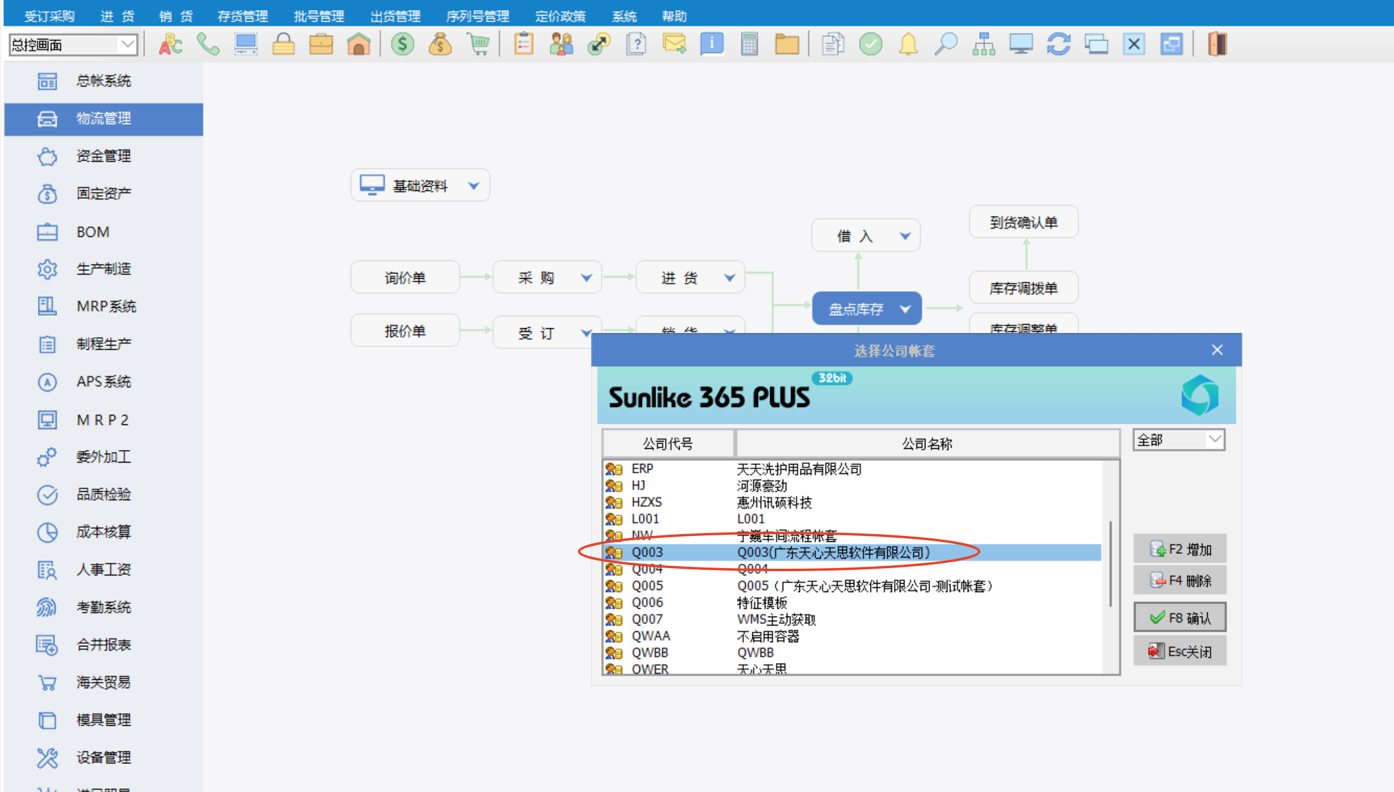Expand the 借入 dropdown arrow
1394x792 pixels.
pyautogui.click(x=905, y=236)
